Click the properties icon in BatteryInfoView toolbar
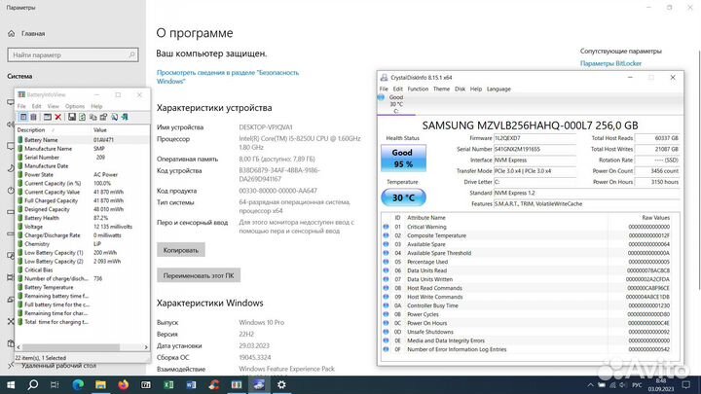Image resolution: width=701 pixels, height=394 pixels. [x=104, y=117]
